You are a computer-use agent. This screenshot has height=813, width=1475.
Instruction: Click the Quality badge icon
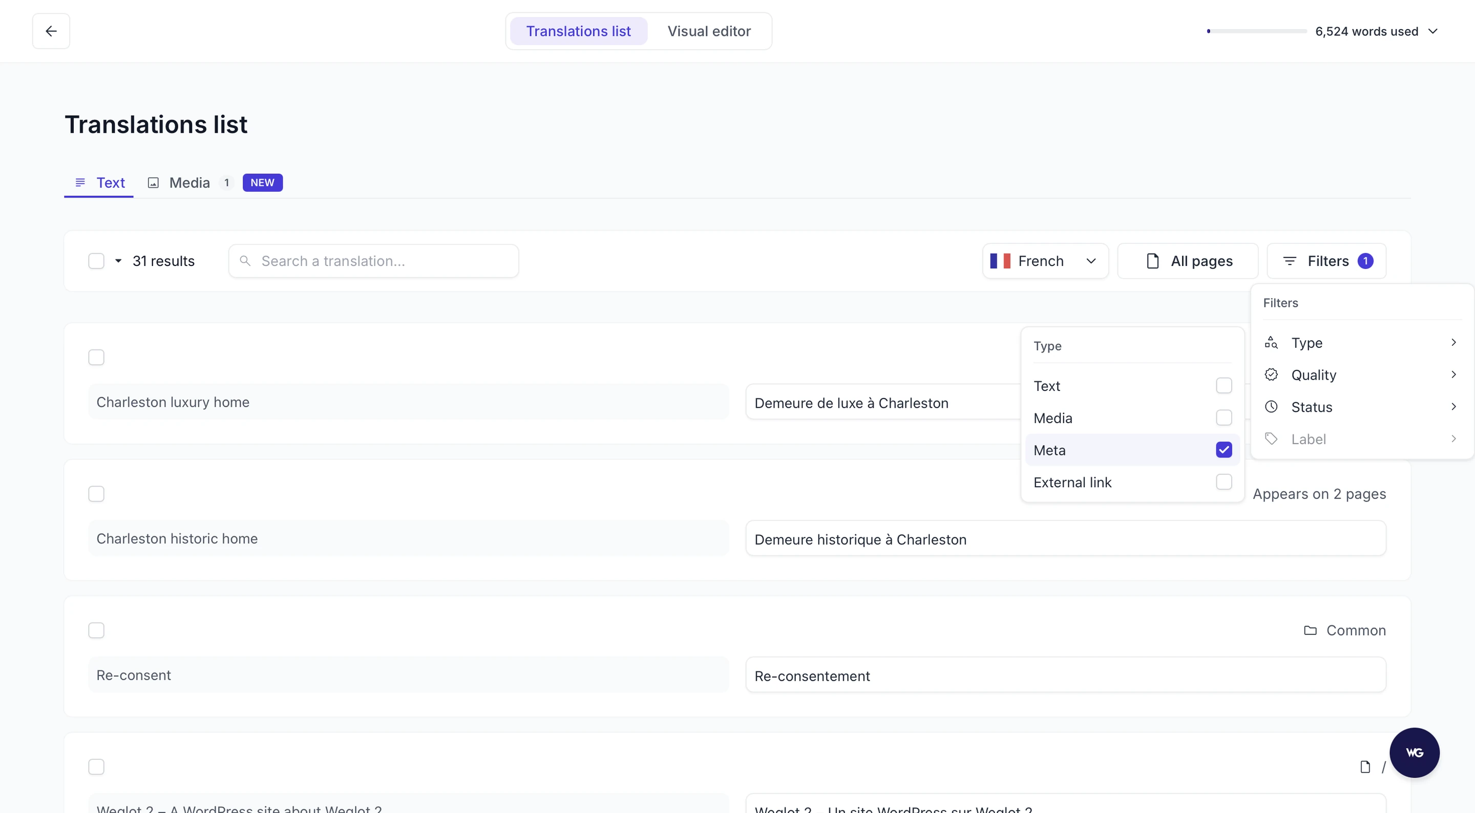(1271, 374)
